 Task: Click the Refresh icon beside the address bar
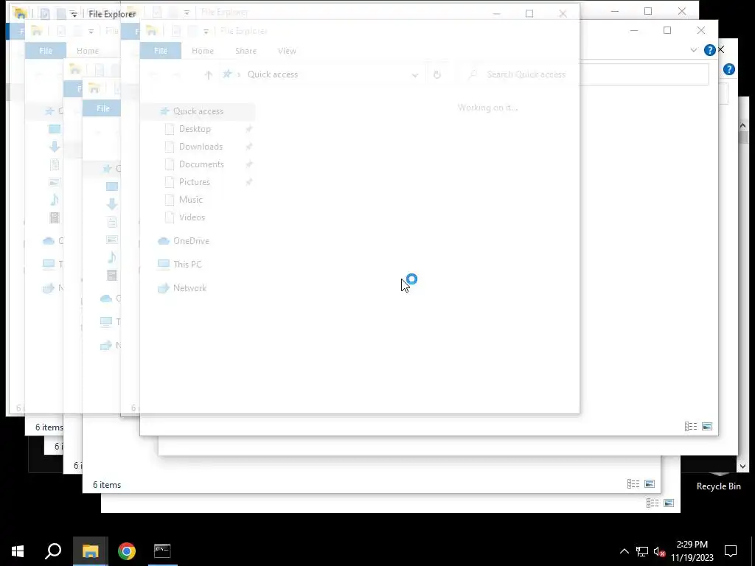tap(436, 74)
